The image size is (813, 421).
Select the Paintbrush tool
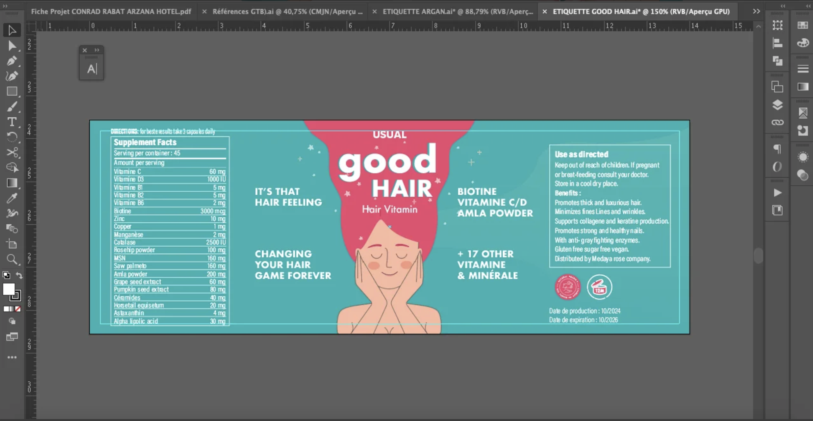click(12, 107)
